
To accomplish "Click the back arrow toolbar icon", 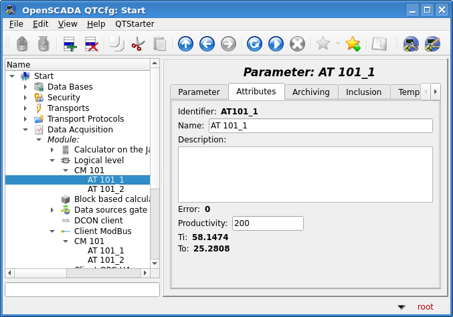I will 207,44.
